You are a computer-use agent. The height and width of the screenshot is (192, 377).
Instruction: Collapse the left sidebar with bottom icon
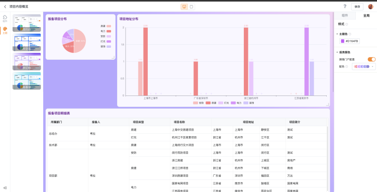(x=5, y=187)
